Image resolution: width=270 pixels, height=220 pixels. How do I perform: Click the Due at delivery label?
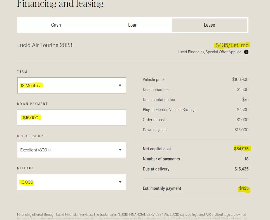point(156,169)
